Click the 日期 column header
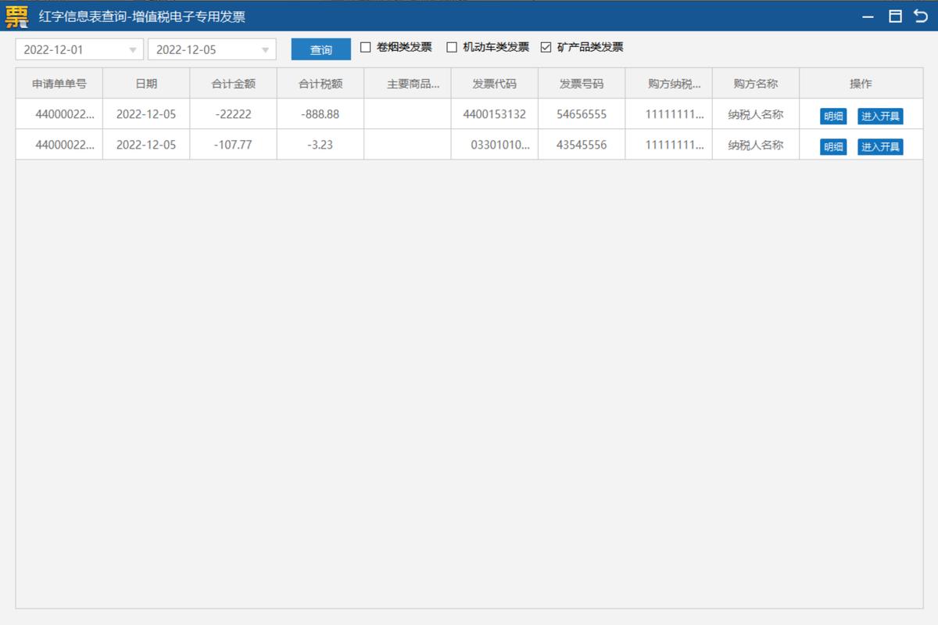The width and height of the screenshot is (938, 625). pyautogui.click(x=145, y=83)
